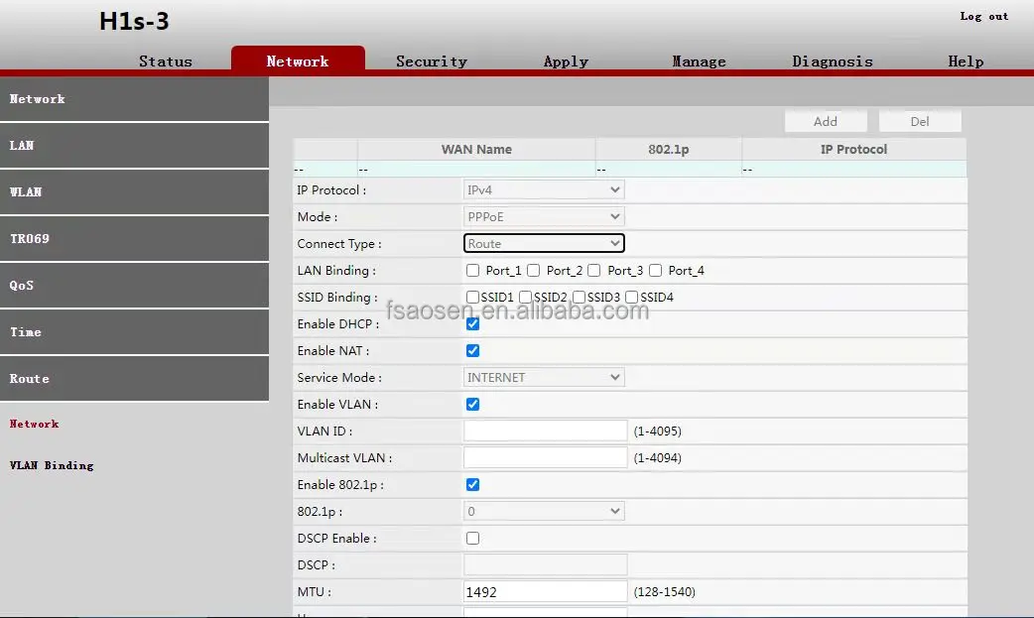Tick the SSID2 binding checkbox
The height and width of the screenshot is (618, 1034).
[526, 297]
